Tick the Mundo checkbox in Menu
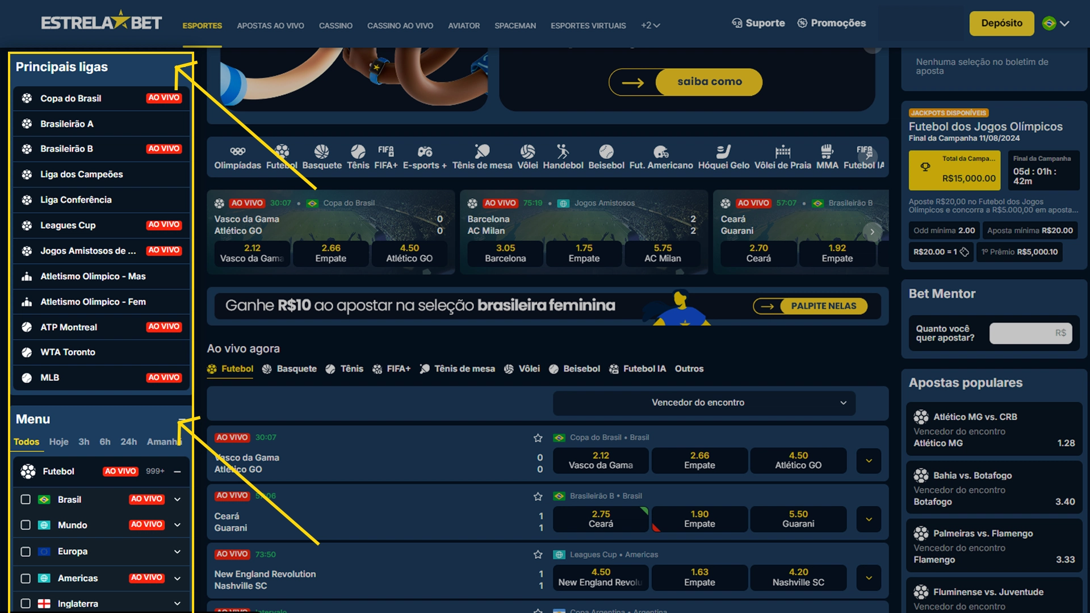1090x613 pixels. [x=26, y=525]
